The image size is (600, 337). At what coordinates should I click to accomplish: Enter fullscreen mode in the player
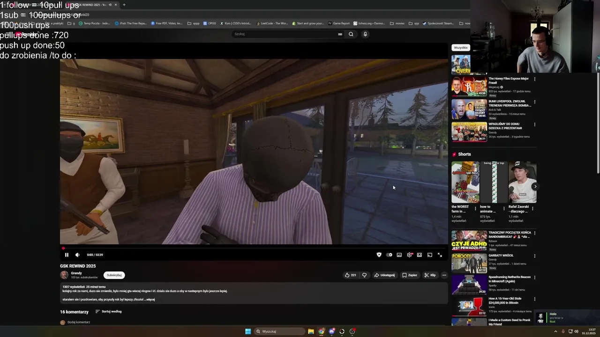pos(440,255)
